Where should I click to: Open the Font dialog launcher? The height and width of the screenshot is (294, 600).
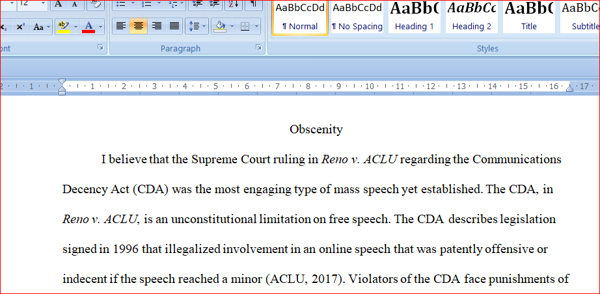click(101, 47)
